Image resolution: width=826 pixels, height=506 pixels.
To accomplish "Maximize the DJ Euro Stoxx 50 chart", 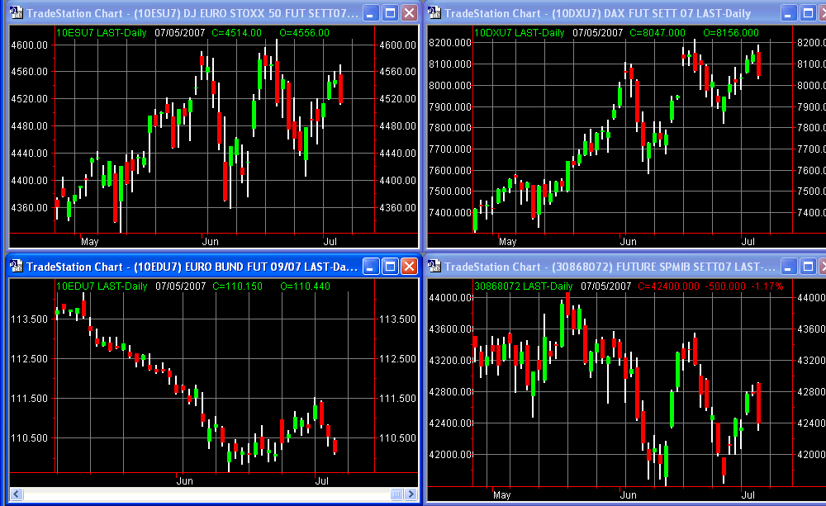I will pyautogui.click(x=391, y=13).
